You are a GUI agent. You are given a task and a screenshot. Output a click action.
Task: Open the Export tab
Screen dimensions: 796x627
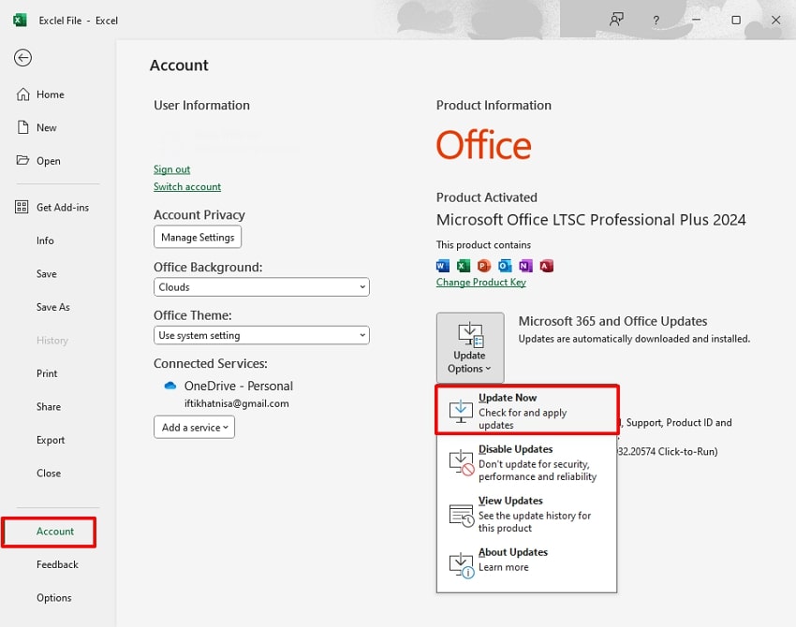[51, 440]
